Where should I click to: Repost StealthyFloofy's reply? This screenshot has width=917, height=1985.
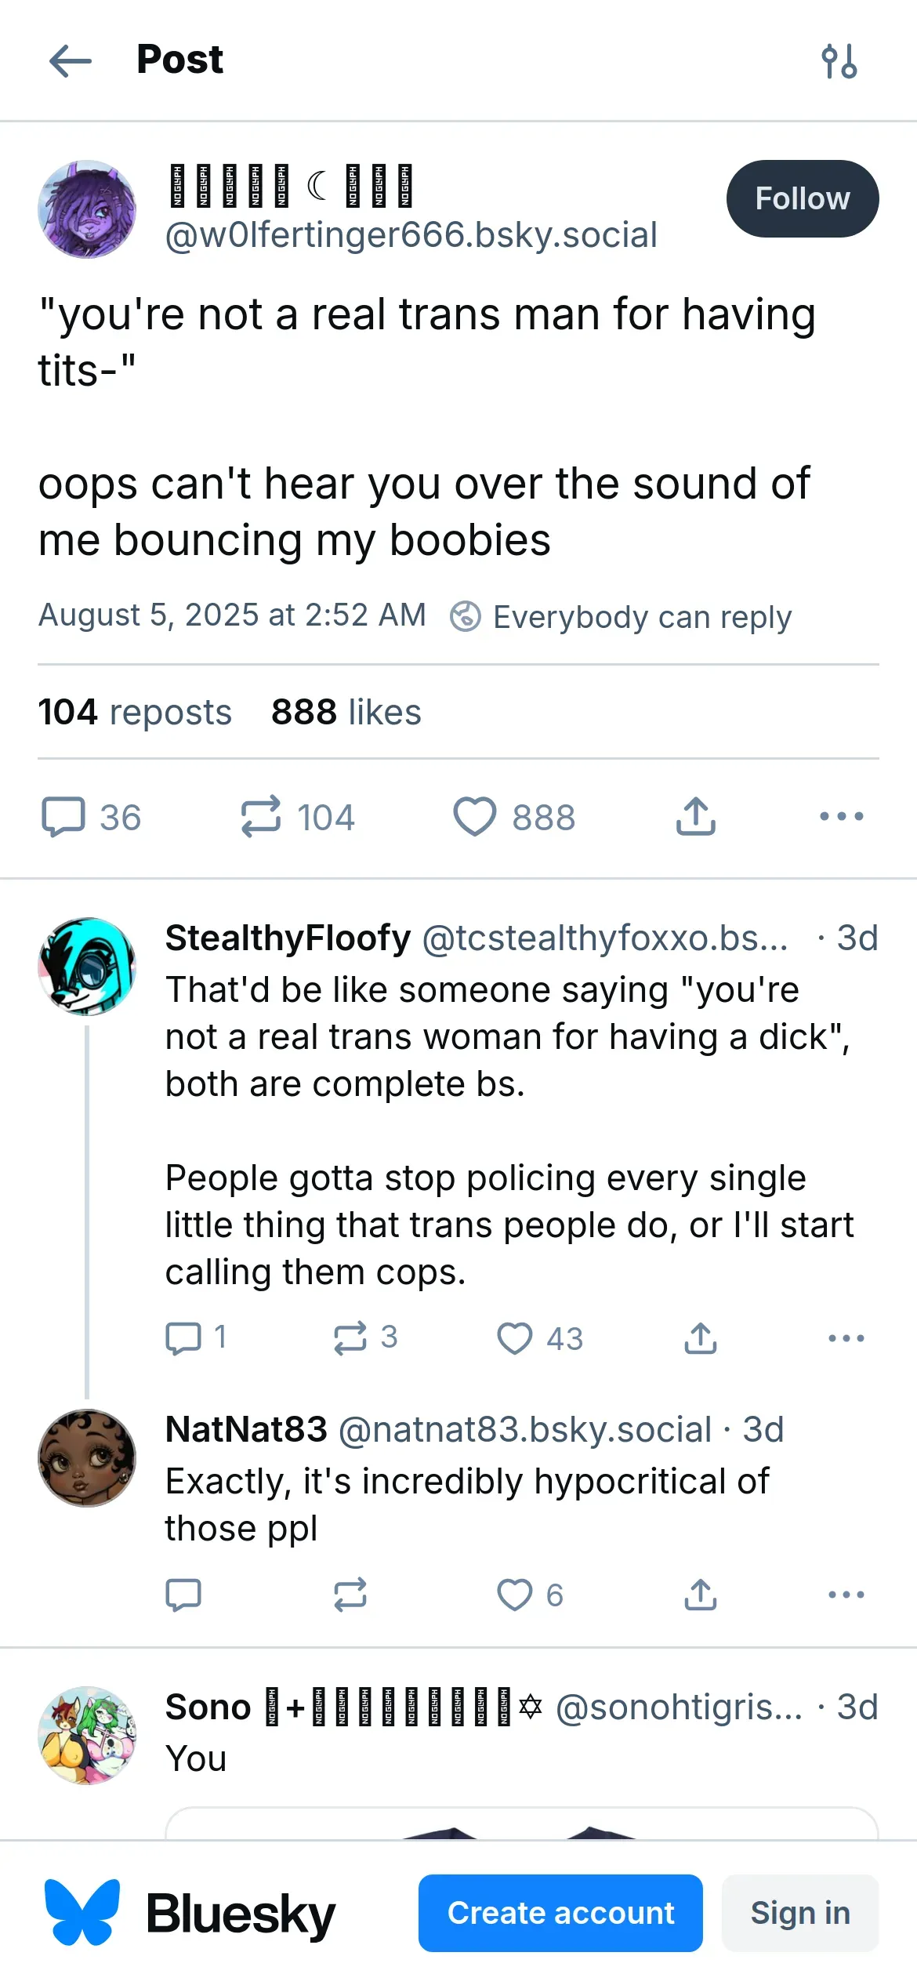[x=350, y=1338]
